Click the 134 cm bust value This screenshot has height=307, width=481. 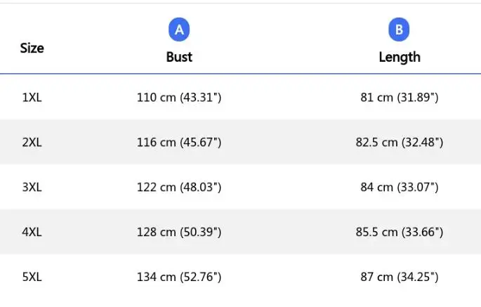[x=179, y=277]
